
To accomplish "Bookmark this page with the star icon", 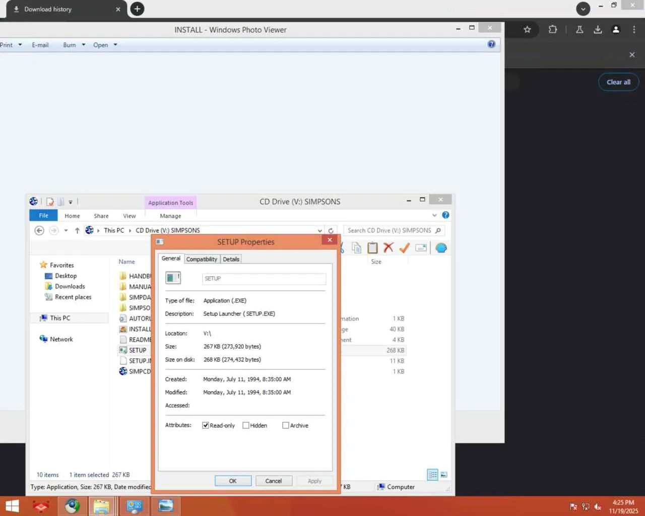I will pos(527,29).
